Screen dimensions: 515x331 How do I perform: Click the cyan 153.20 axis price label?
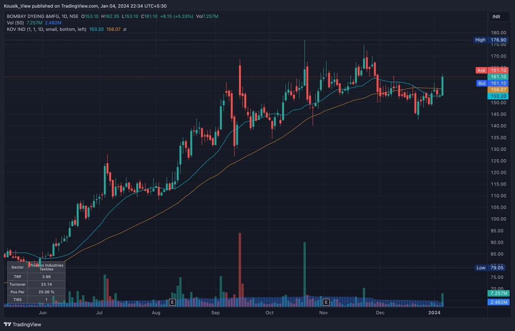[x=498, y=96]
